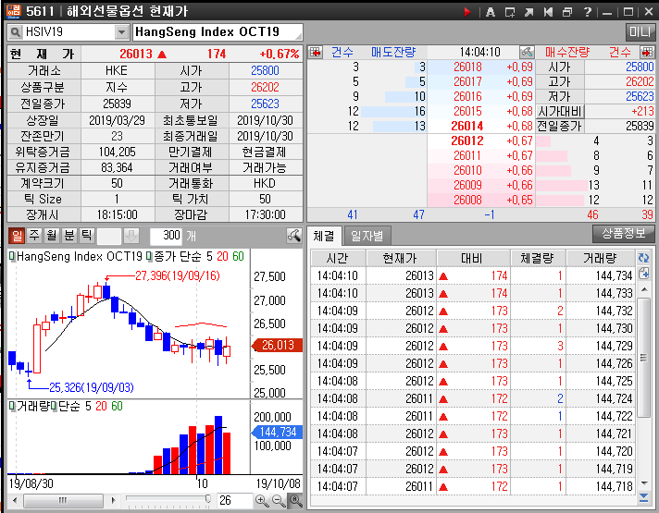
Task: Click the greyed down arrow beside period field
Action: [x=131, y=236]
